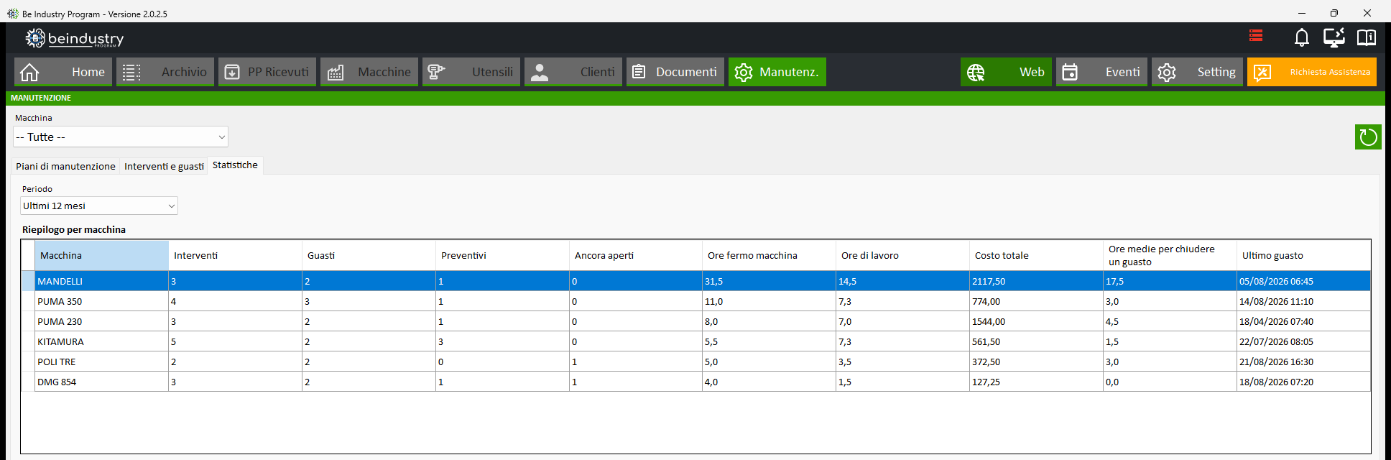Viewport: 1391px width, 460px height.
Task: Open Setting
Action: [x=1197, y=72]
